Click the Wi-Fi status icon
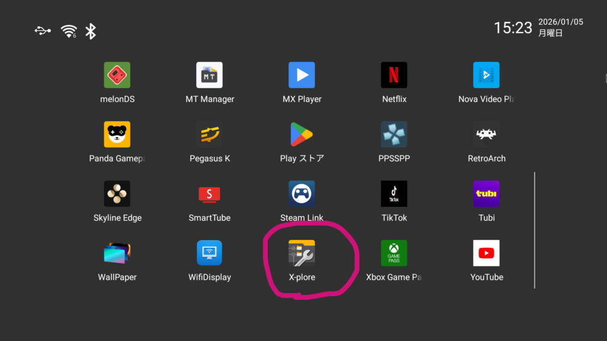This screenshot has width=607, height=341. tap(69, 31)
